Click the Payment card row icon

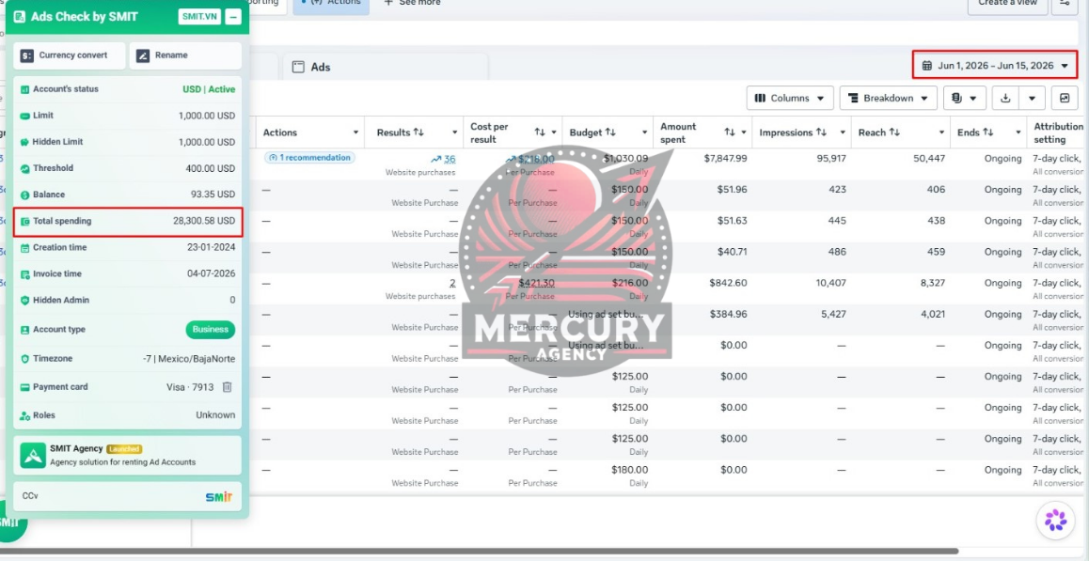pos(25,387)
